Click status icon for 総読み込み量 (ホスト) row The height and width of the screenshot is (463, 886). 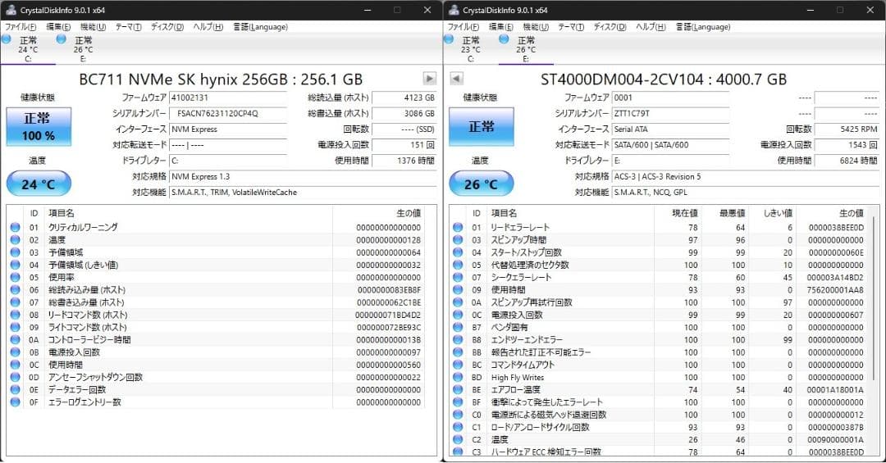[x=16, y=289]
